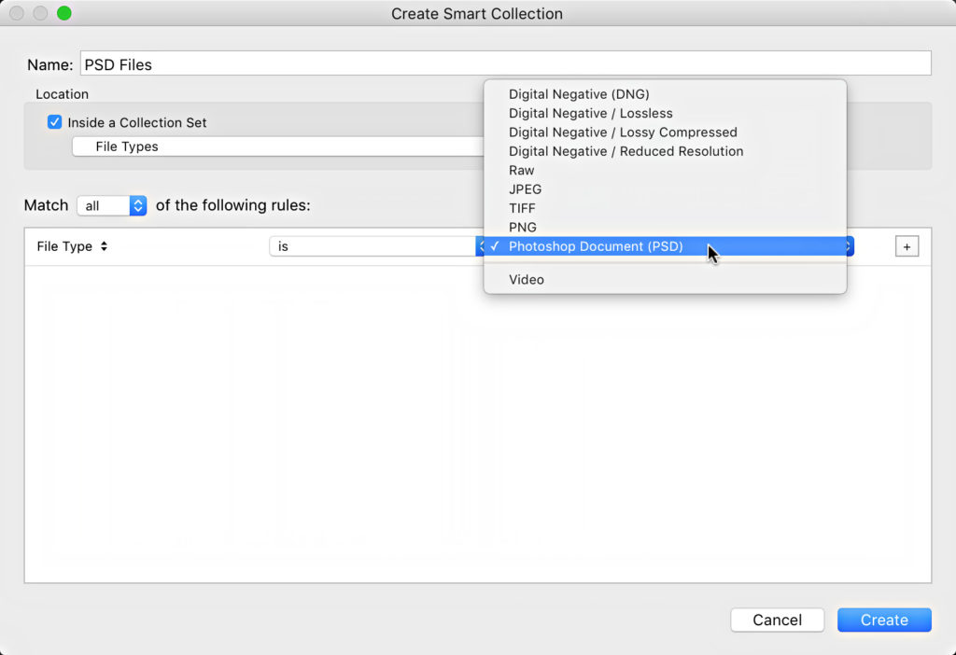
Task: Select Photoshop Document (PSD) menu item
Action: [596, 246]
